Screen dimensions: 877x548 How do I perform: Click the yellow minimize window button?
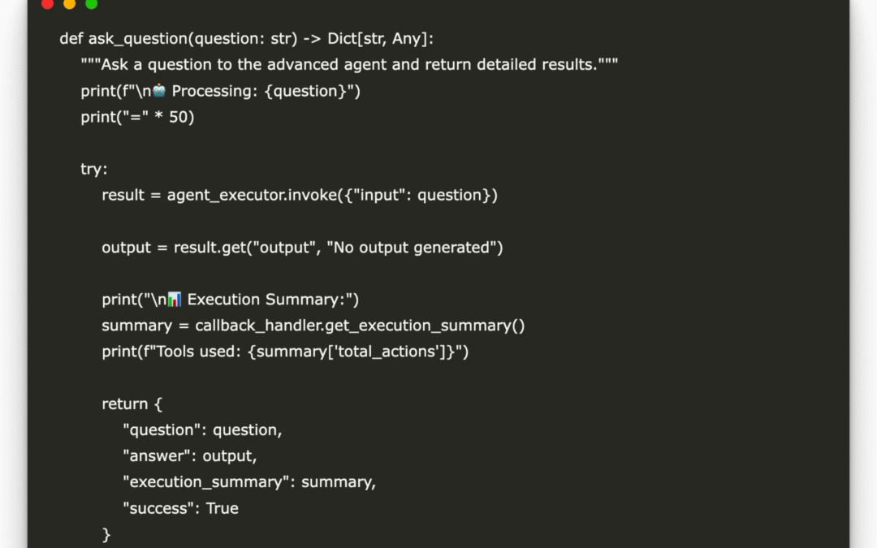69,4
